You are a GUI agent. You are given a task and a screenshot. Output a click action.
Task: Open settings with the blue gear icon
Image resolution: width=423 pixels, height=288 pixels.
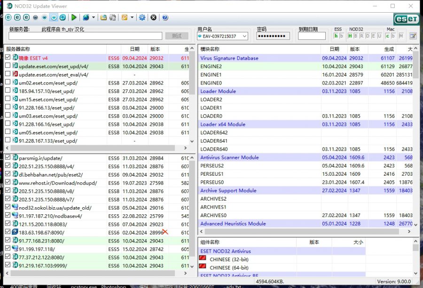(x=142, y=17)
